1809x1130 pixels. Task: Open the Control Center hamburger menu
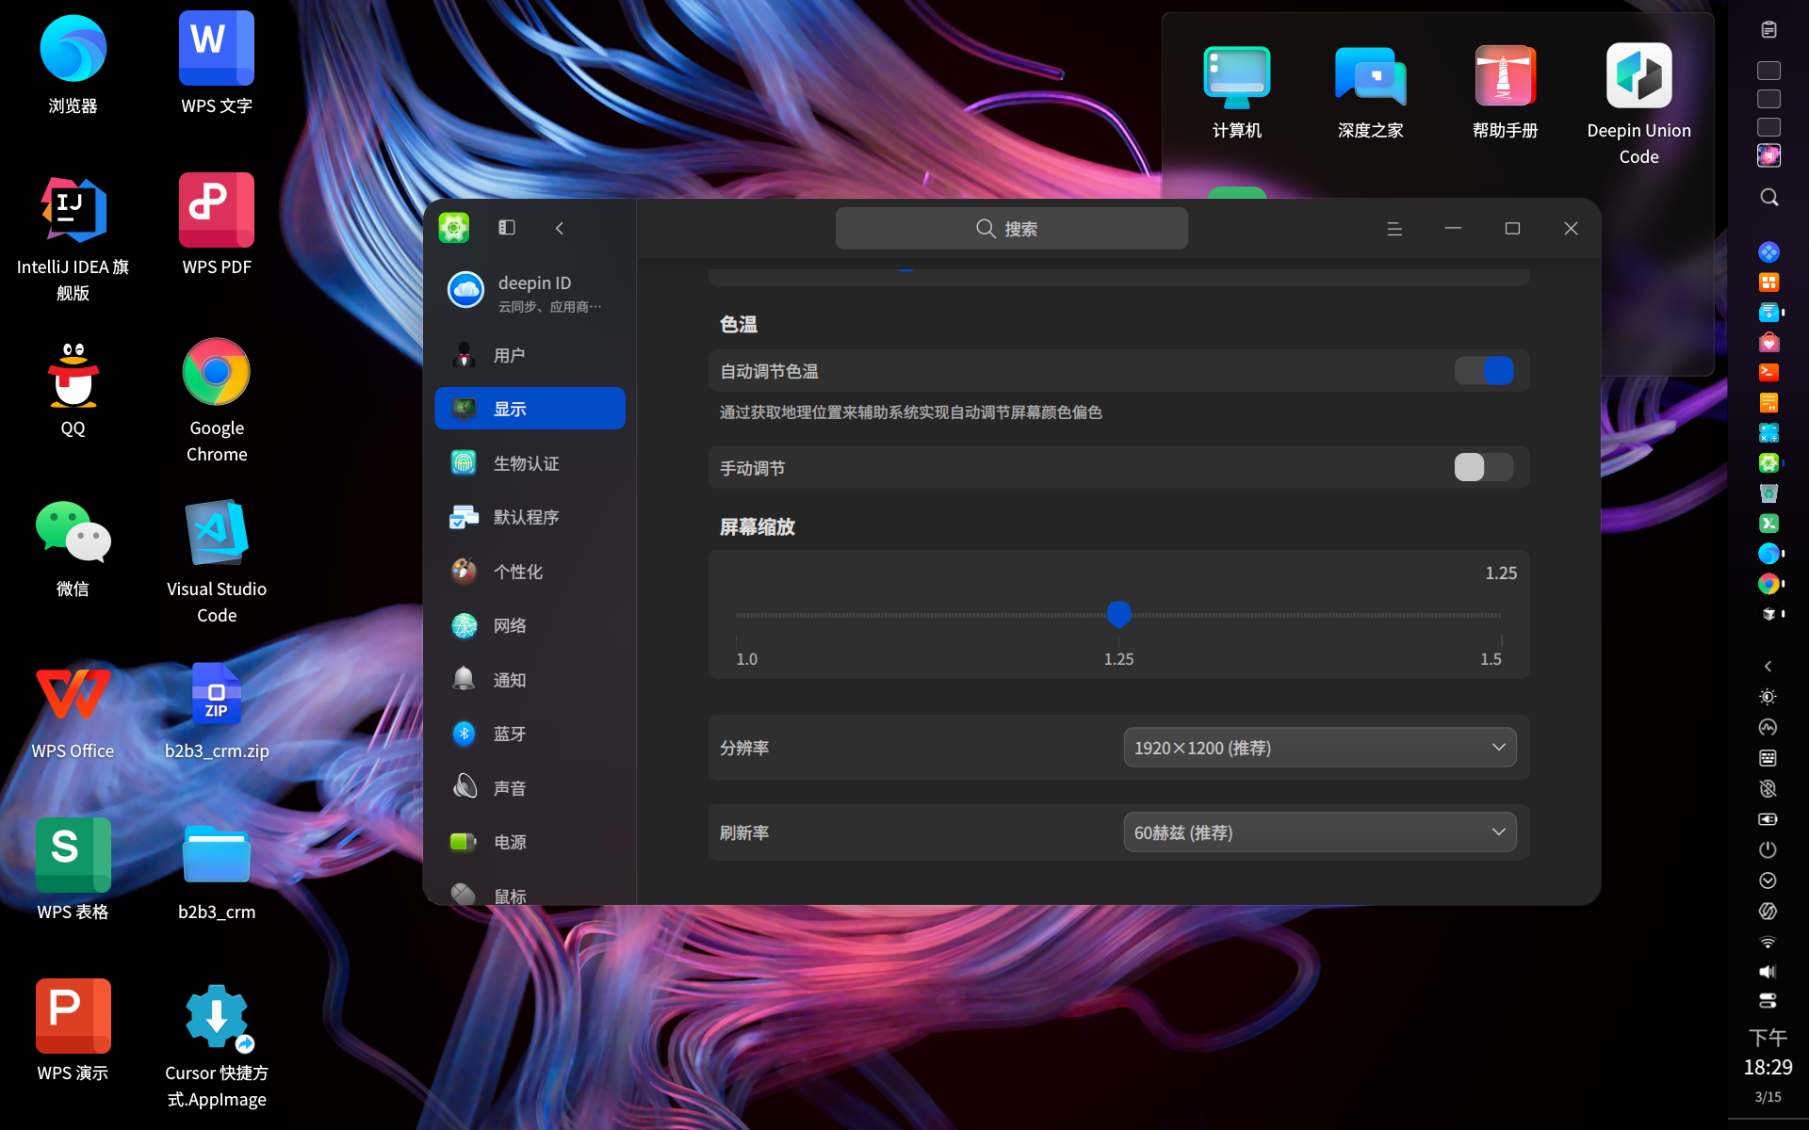point(1394,229)
